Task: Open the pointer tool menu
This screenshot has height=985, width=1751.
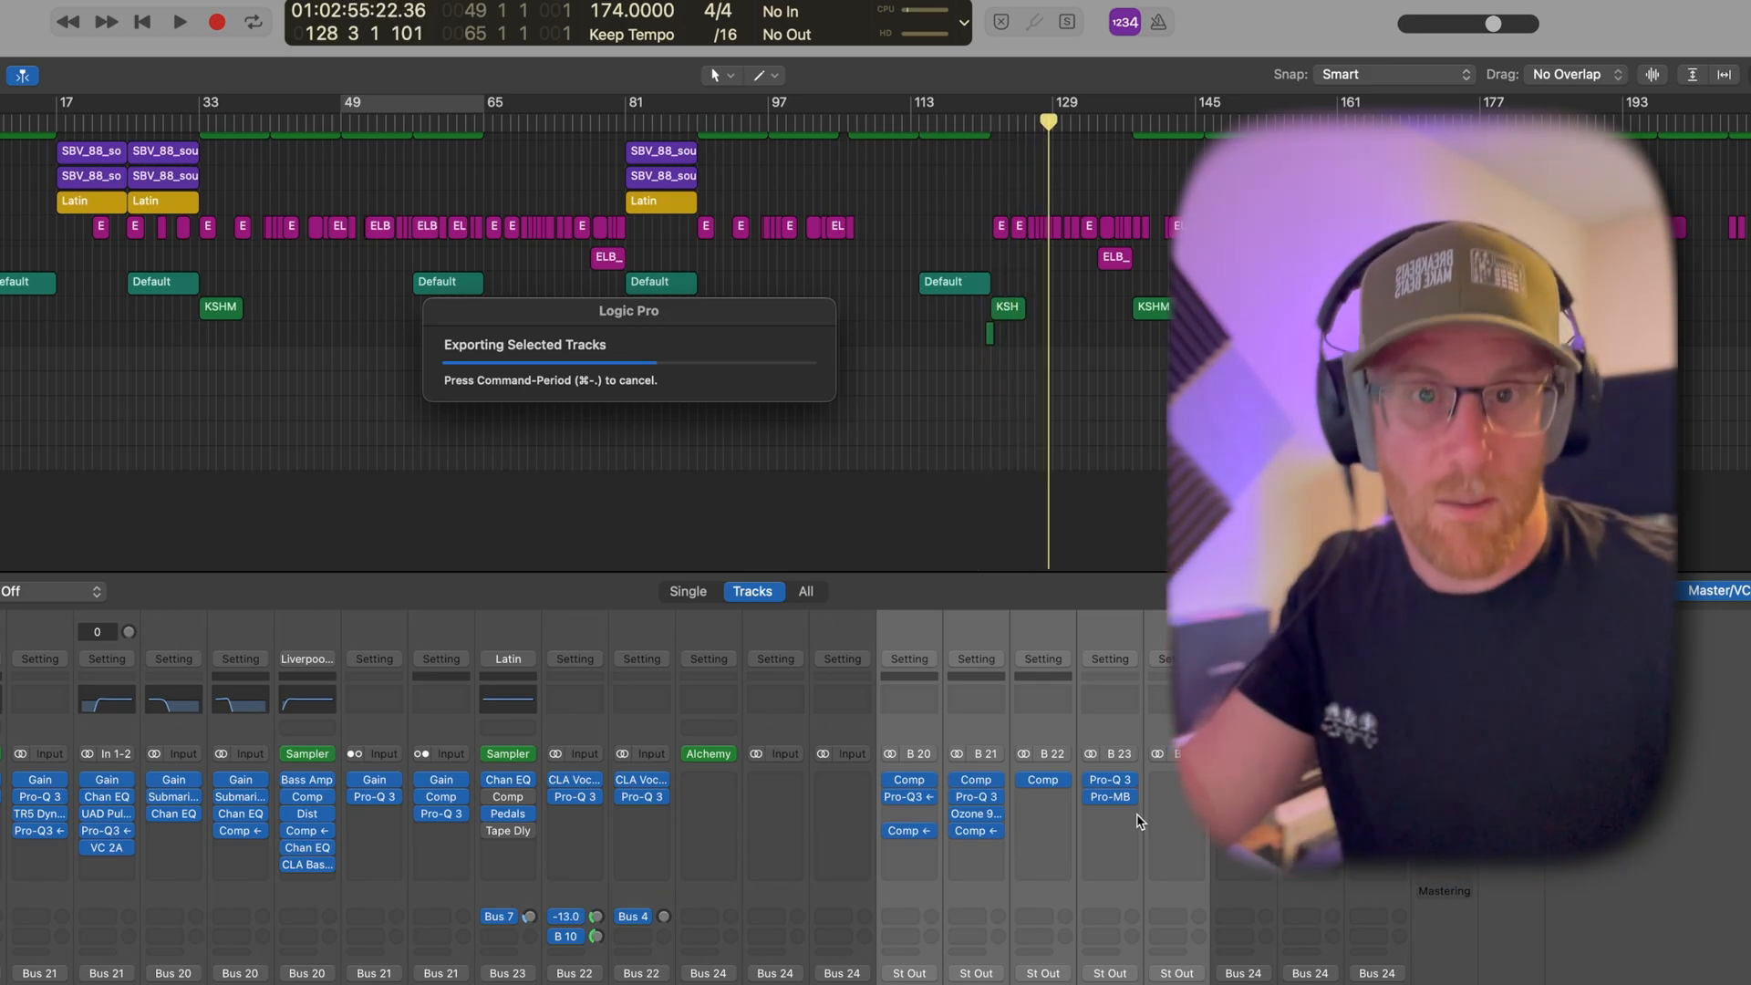Action: pyautogui.click(x=720, y=76)
